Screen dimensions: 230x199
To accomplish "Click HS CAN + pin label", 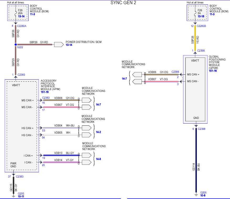I will point(28,128).
